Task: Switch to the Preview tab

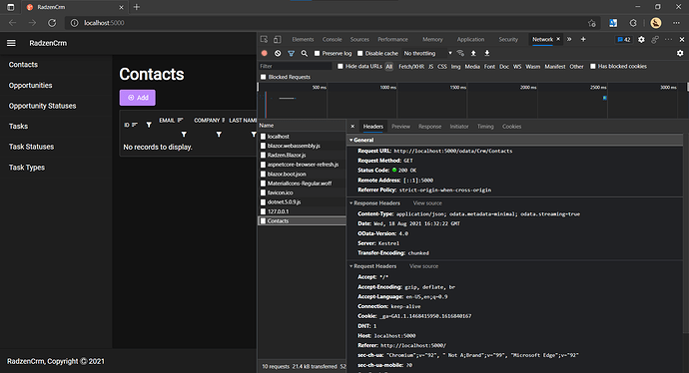Action: 400,127
